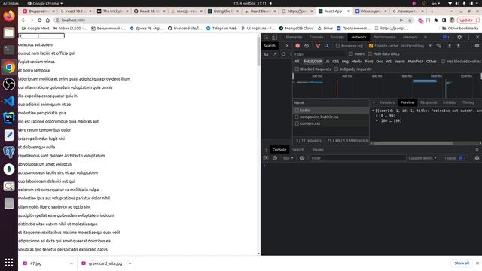Stop recording the network log
The width and height of the screenshot is (482, 271).
coord(297,46)
